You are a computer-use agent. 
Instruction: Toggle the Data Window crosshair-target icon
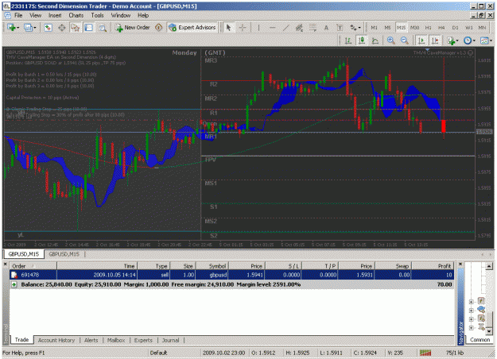(x=62, y=28)
